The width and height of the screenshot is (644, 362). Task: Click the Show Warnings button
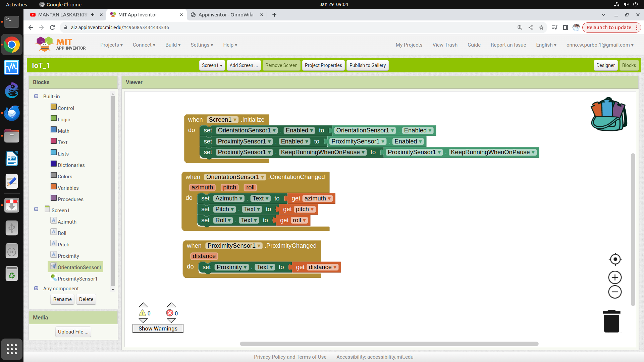[158, 328]
